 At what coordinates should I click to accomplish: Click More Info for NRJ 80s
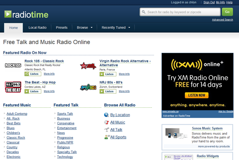(124, 91)
